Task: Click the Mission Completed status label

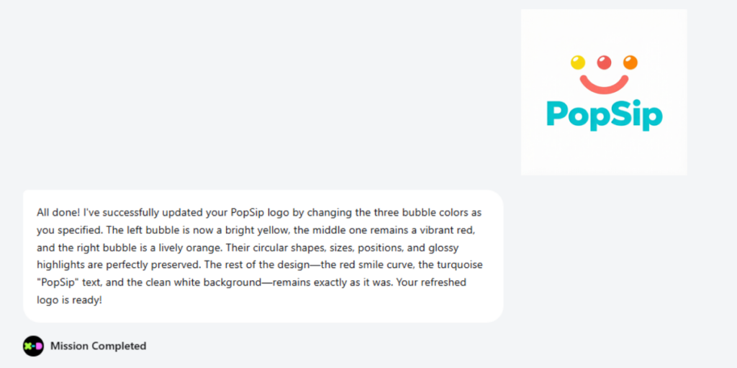Action: click(98, 346)
